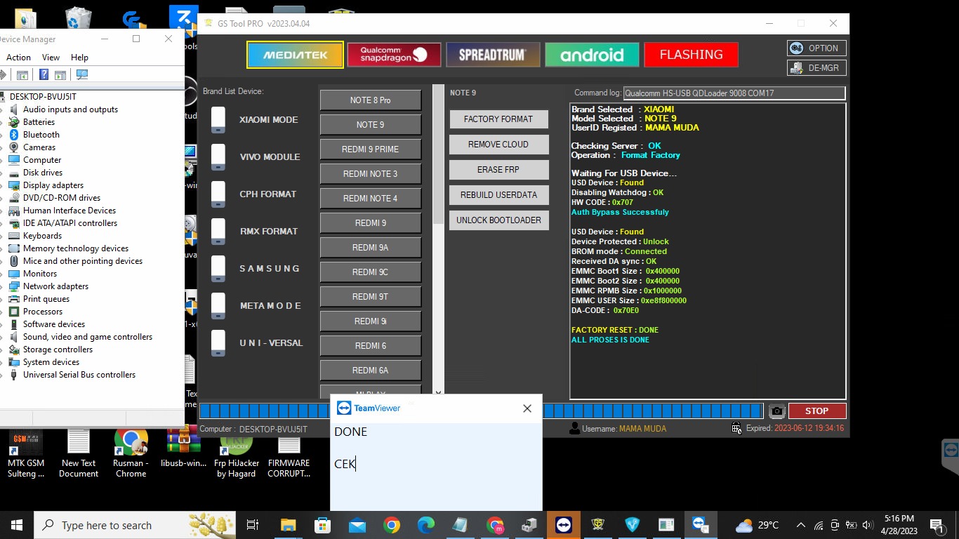The width and height of the screenshot is (959, 539).
Task: Select CPH FORMAT brand
Action: [x=268, y=194]
